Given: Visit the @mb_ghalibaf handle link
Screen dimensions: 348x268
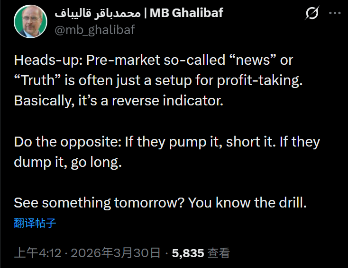Looking at the screenshot, I should click(95, 29).
